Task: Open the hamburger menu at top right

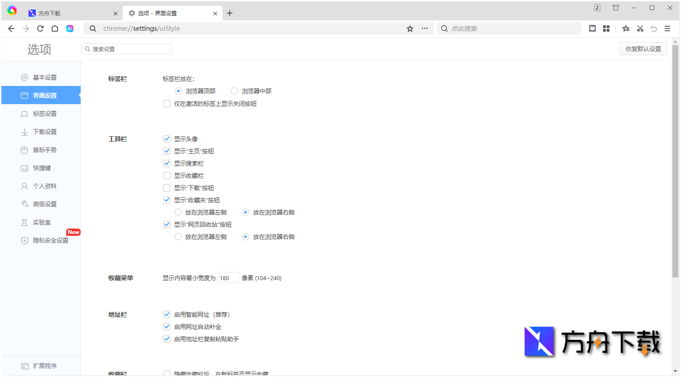Action: click(667, 28)
